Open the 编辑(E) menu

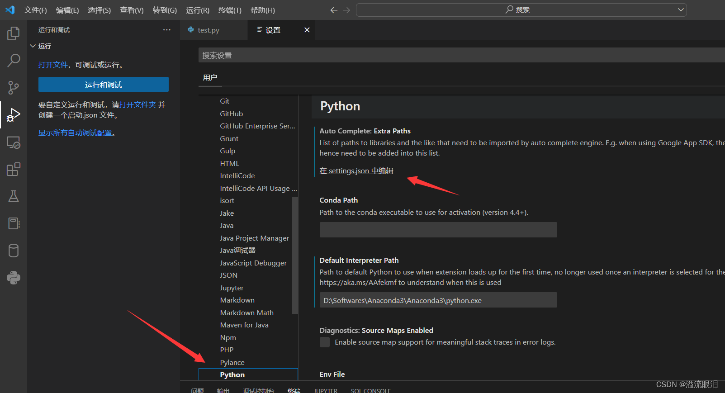point(67,10)
